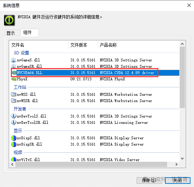Click nvWSS.dll's NVIDIA Workstation Server text
Image resolution: width=194 pixels, height=187 pixels.
[x=126, y=94]
